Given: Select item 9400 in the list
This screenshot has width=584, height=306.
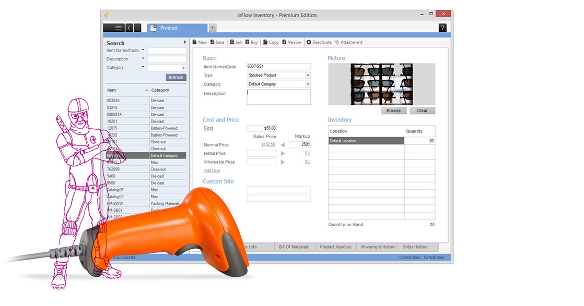Looking at the screenshot, I should [x=146, y=176].
